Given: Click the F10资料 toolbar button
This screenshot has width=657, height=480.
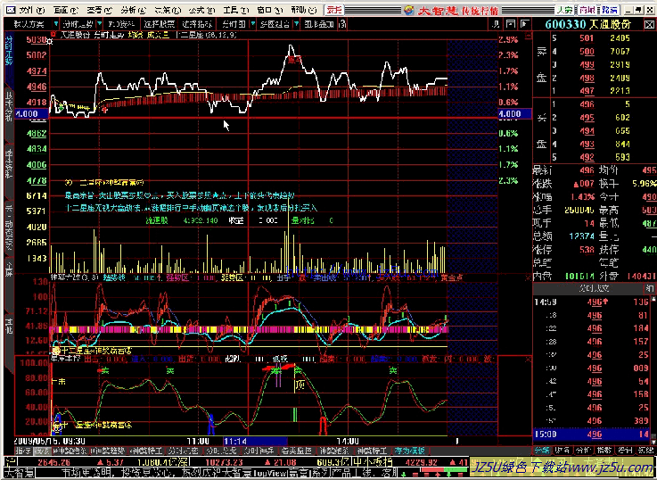Looking at the screenshot, I should pyautogui.click(x=122, y=24).
